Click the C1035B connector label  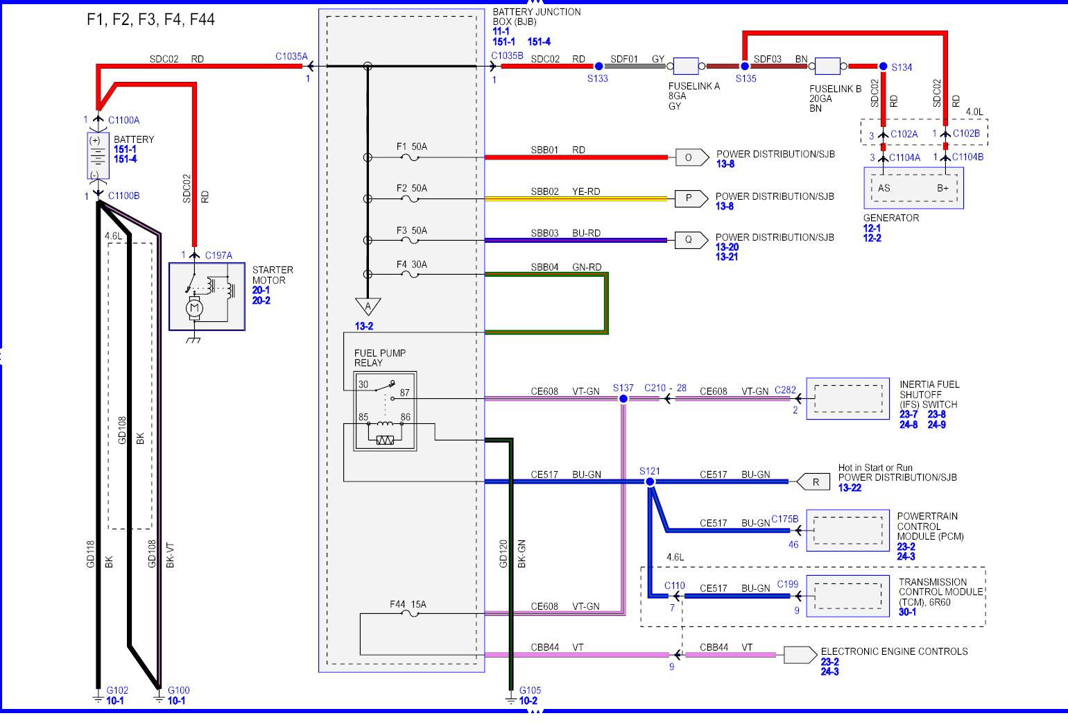point(508,56)
